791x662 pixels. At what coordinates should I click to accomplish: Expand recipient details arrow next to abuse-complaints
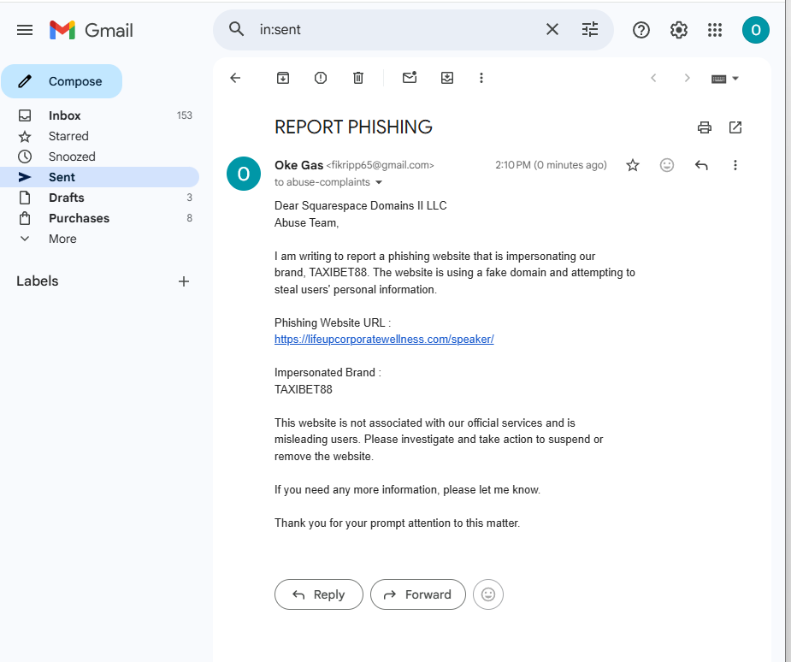click(x=379, y=182)
